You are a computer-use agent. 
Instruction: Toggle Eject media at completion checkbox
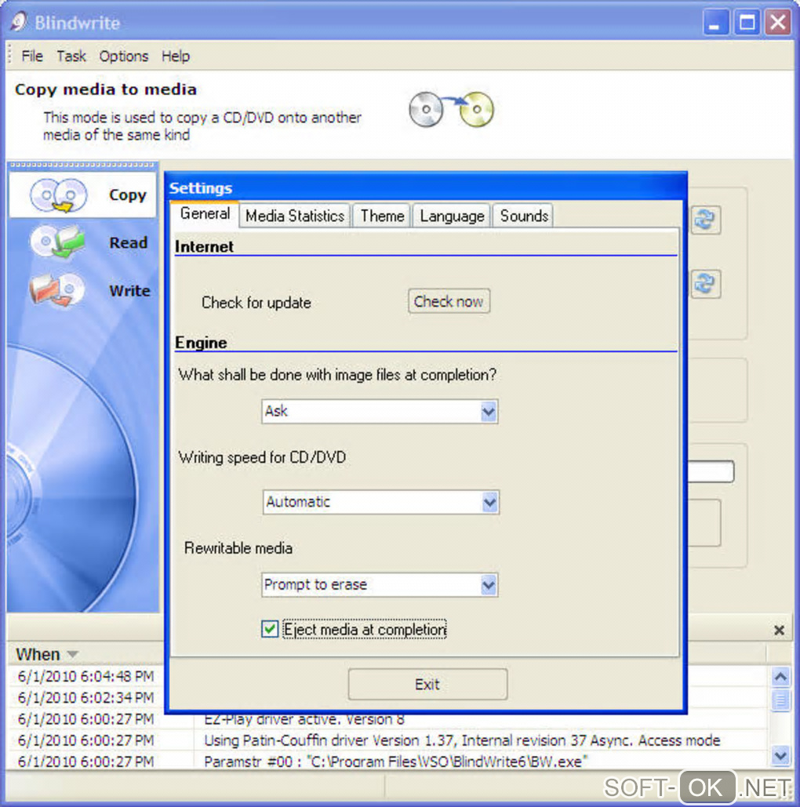tap(270, 629)
